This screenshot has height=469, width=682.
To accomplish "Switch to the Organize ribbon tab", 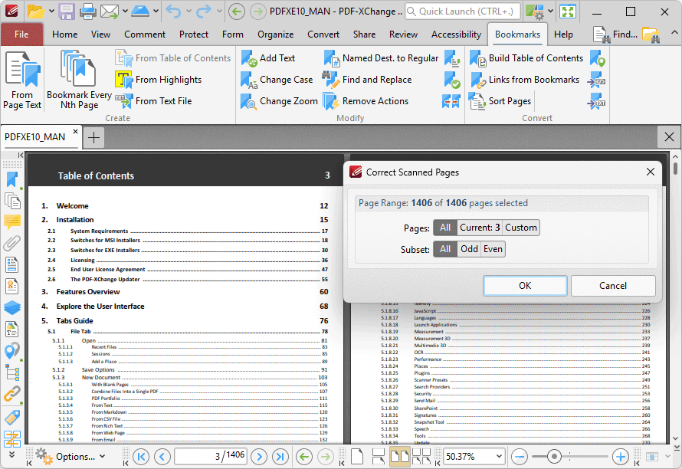I will tap(275, 34).
